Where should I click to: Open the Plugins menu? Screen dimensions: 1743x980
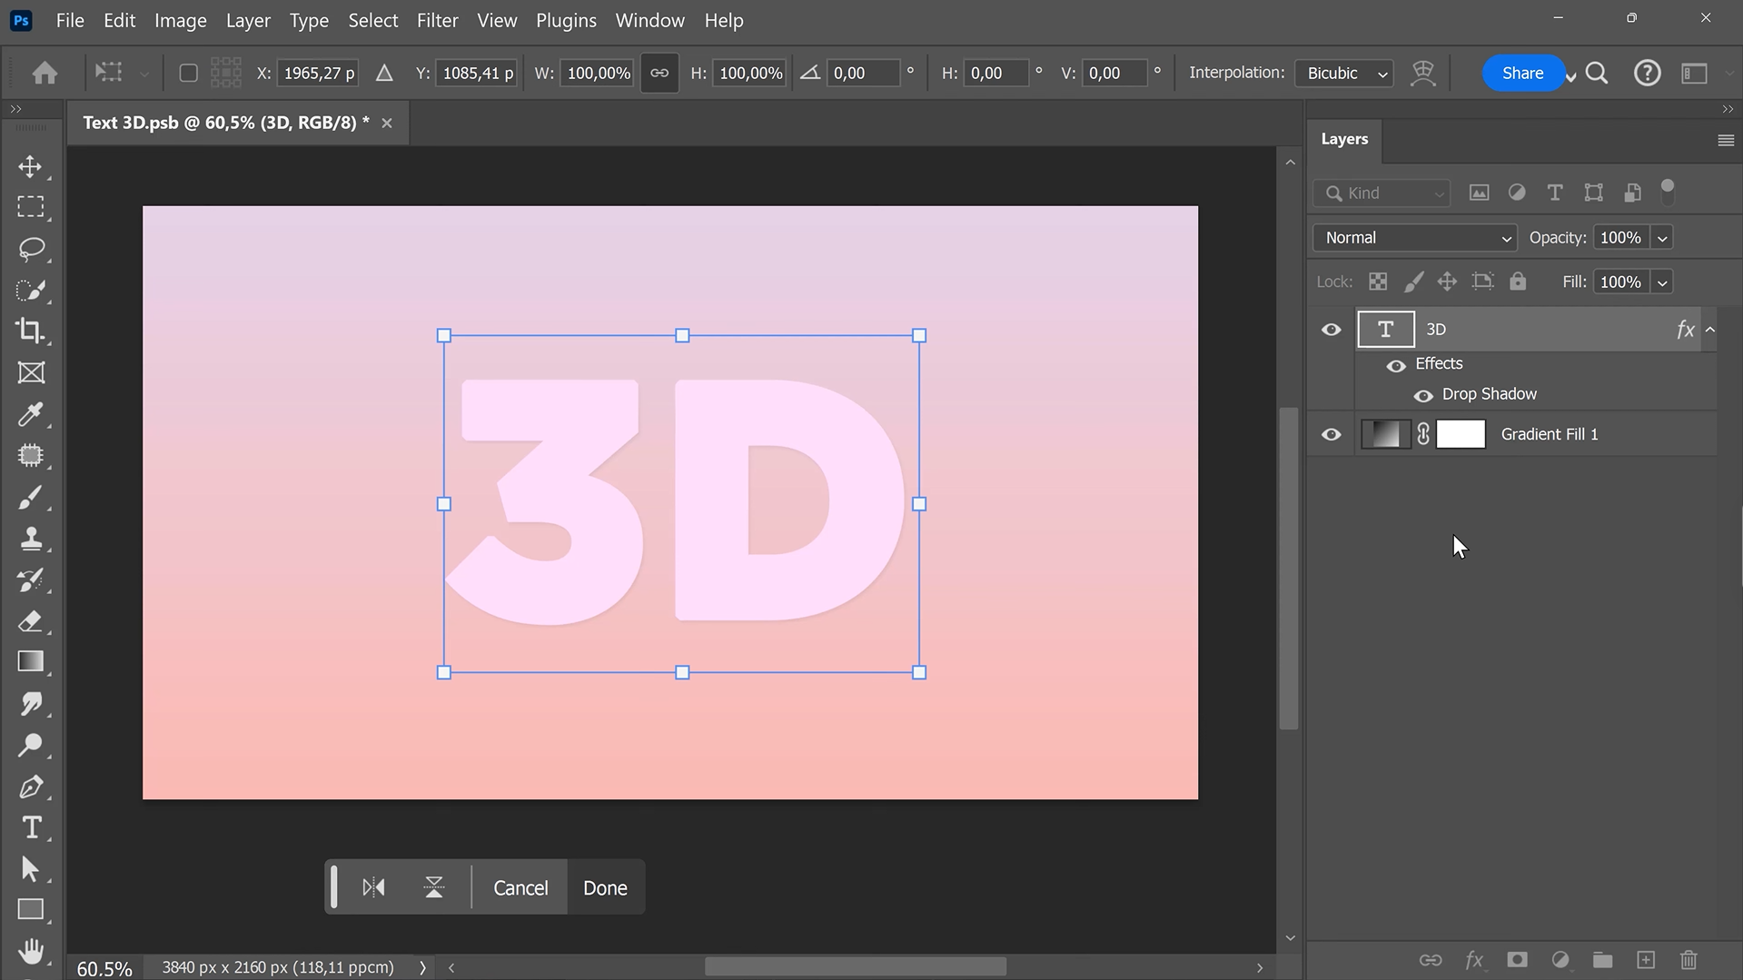pos(566,20)
